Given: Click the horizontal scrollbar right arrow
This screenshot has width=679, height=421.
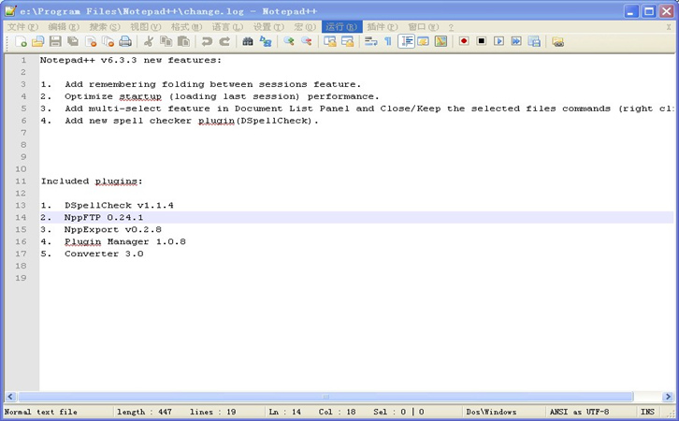Looking at the screenshot, I should 666,397.
